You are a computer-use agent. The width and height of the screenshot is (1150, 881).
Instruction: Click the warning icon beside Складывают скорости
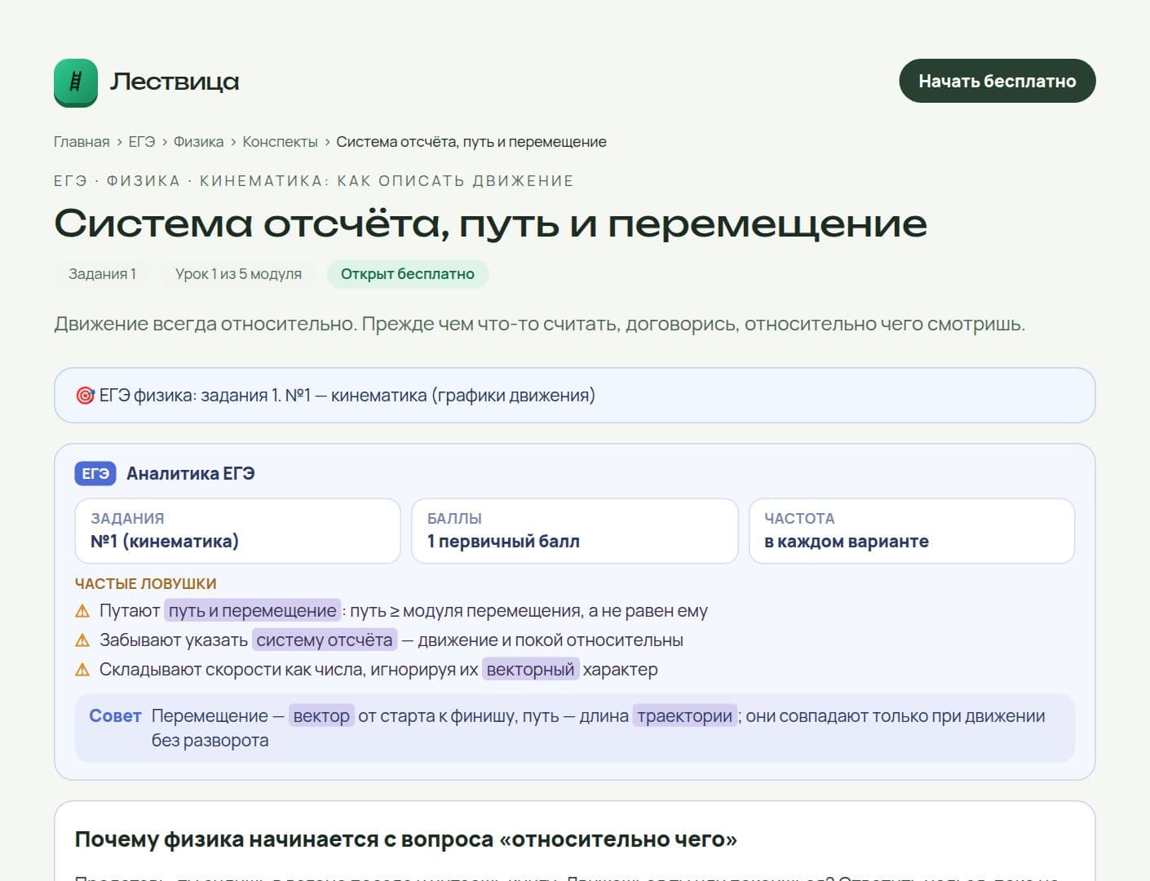point(82,670)
